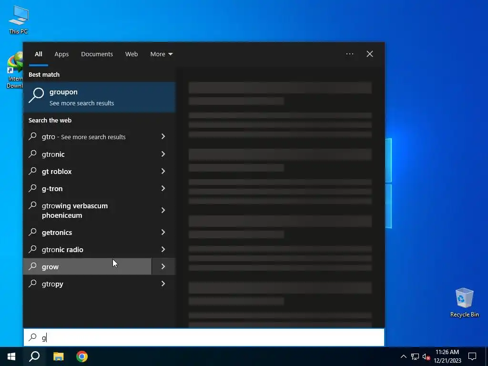Open the search options ellipsis menu
Image resolution: width=488 pixels, height=366 pixels.
(x=349, y=54)
